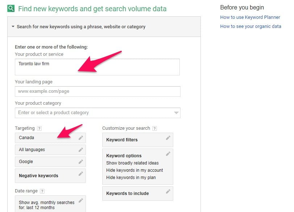
Task: Edit Canada location targeting pencil icon
Action: [80, 138]
